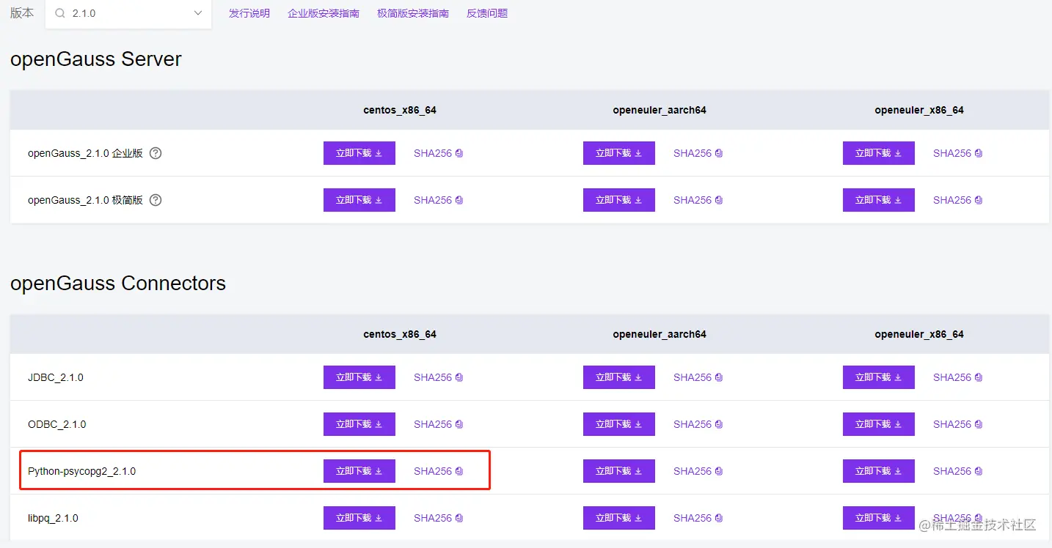Click search icon in version selector

(x=60, y=13)
